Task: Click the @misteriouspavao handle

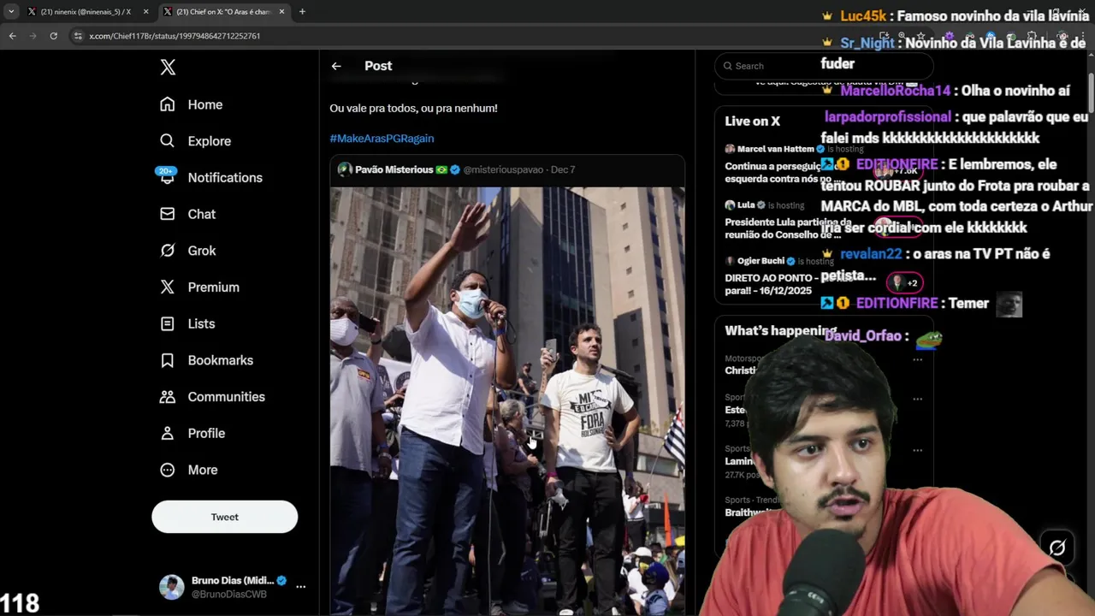Action: (x=503, y=169)
